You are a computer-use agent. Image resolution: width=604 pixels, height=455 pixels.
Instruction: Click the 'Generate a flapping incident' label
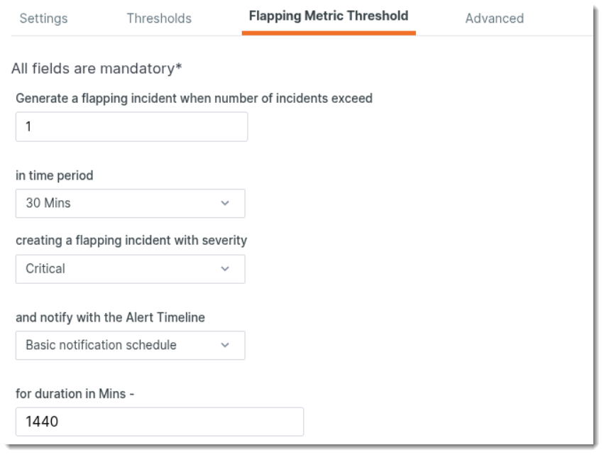[194, 99]
